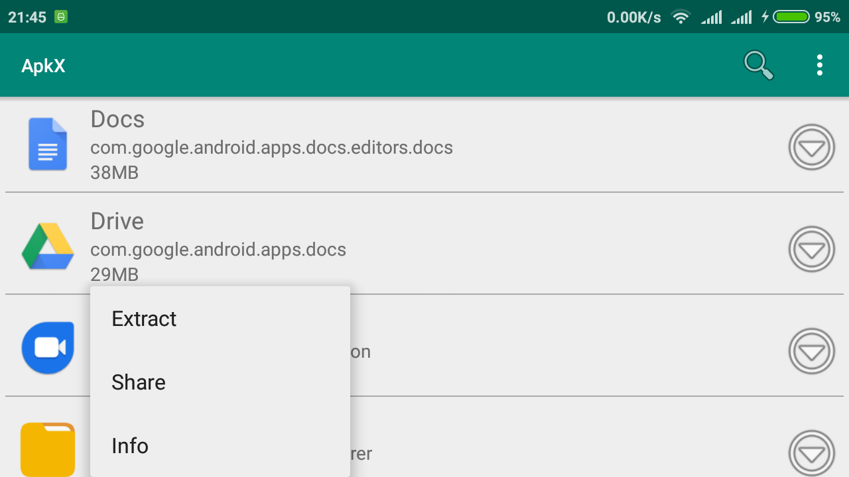Choose Share from the popup menu
The width and height of the screenshot is (849, 477).
(x=220, y=382)
